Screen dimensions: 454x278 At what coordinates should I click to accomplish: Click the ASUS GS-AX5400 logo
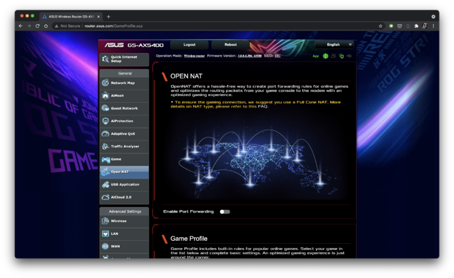pyautogui.click(x=134, y=45)
